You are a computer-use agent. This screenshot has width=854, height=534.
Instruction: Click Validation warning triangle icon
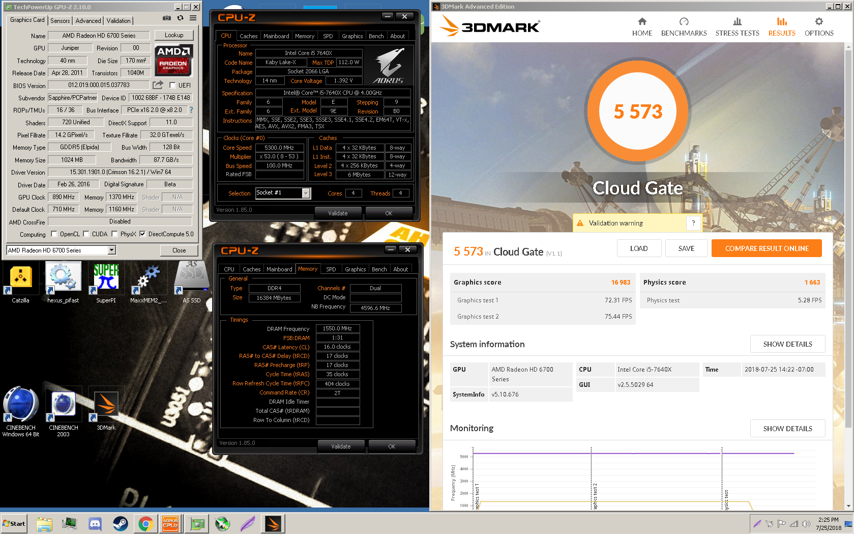[x=580, y=223]
